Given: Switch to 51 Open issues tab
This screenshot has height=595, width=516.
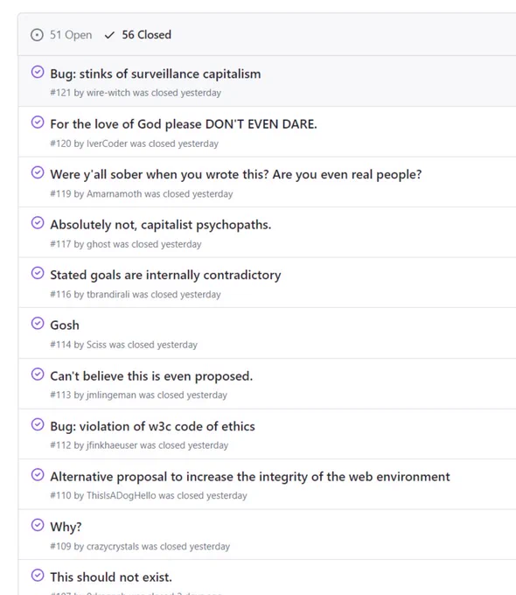Looking at the screenshot, I should 61,35.
